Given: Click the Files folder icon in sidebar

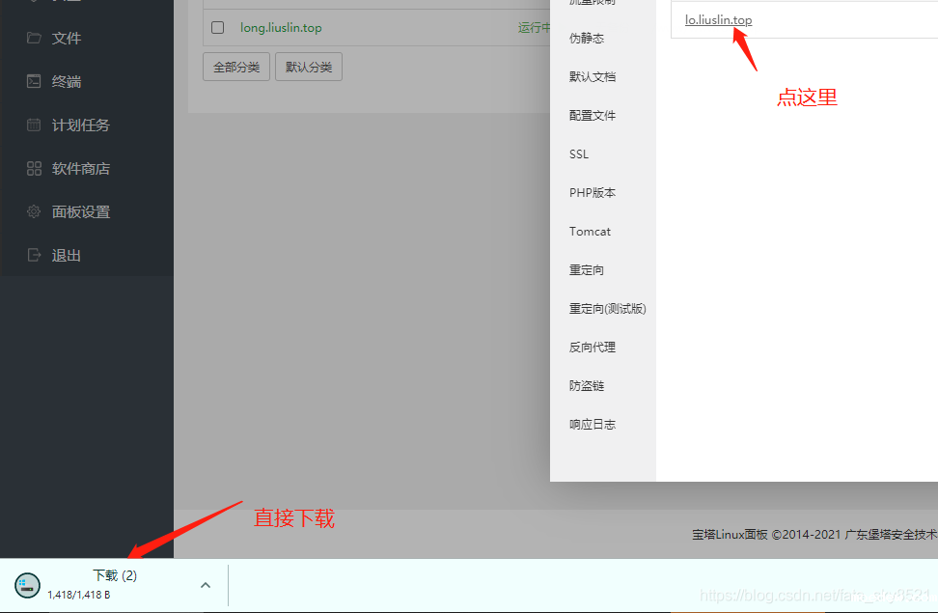Looking at the screenshot, I should [x=34, y=39].
